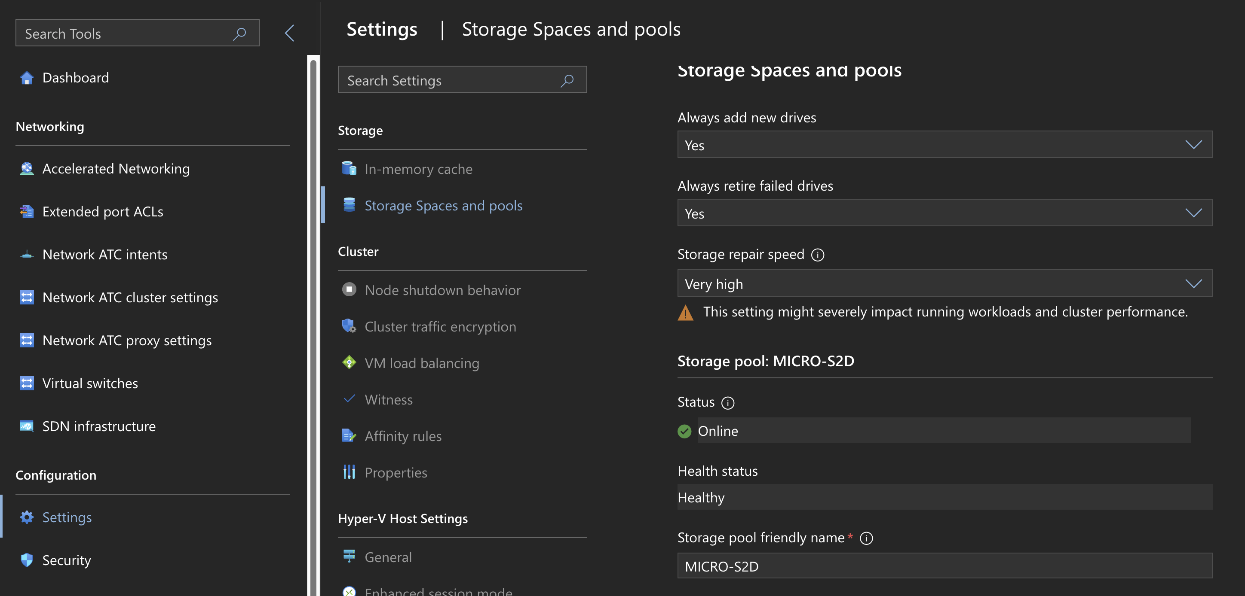Click the Search Settings field
The height and width of the screenshot is (596, 1245).
[452, 80]
